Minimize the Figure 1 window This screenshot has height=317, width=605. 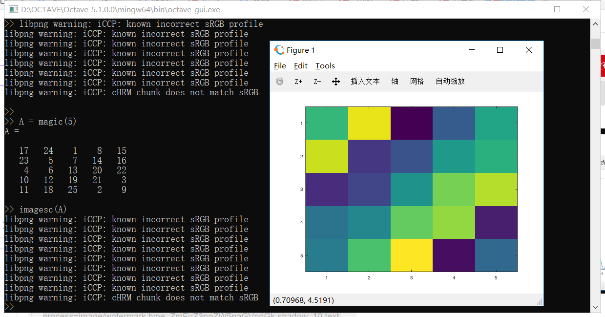click(472, 50)
